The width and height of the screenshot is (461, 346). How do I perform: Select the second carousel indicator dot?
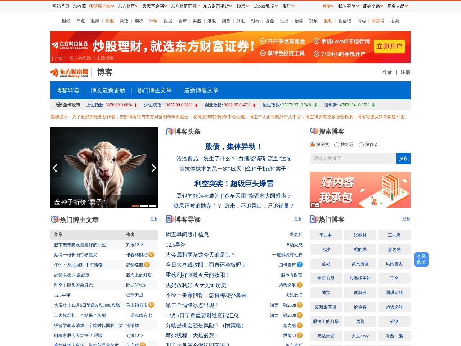145,205
